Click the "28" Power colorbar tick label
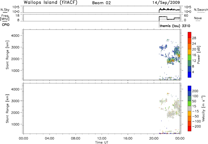The height and width of the screenshot is (144, 208). 194,38
